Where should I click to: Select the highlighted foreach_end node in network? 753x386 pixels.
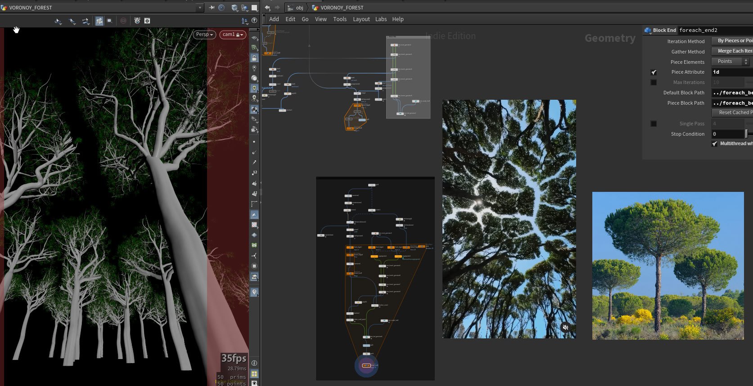tap(366, 365)
